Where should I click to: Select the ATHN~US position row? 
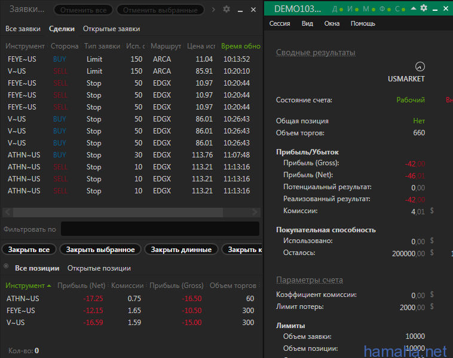click(23, 299)
